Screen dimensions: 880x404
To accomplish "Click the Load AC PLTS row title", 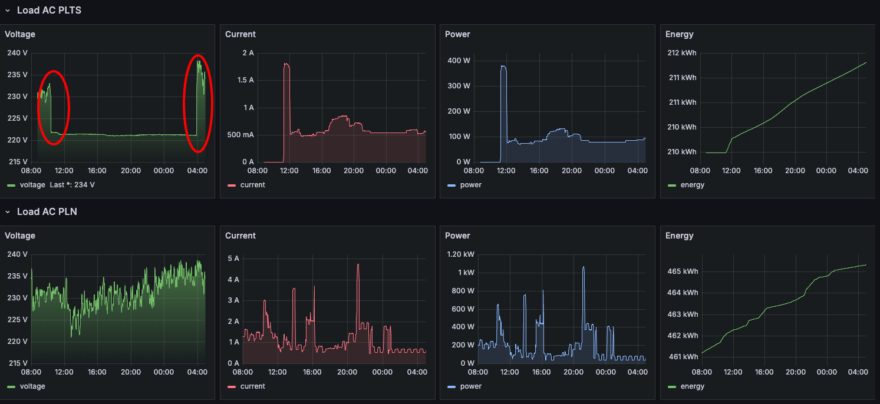I will pyautogui.click(x=49, y=11).
